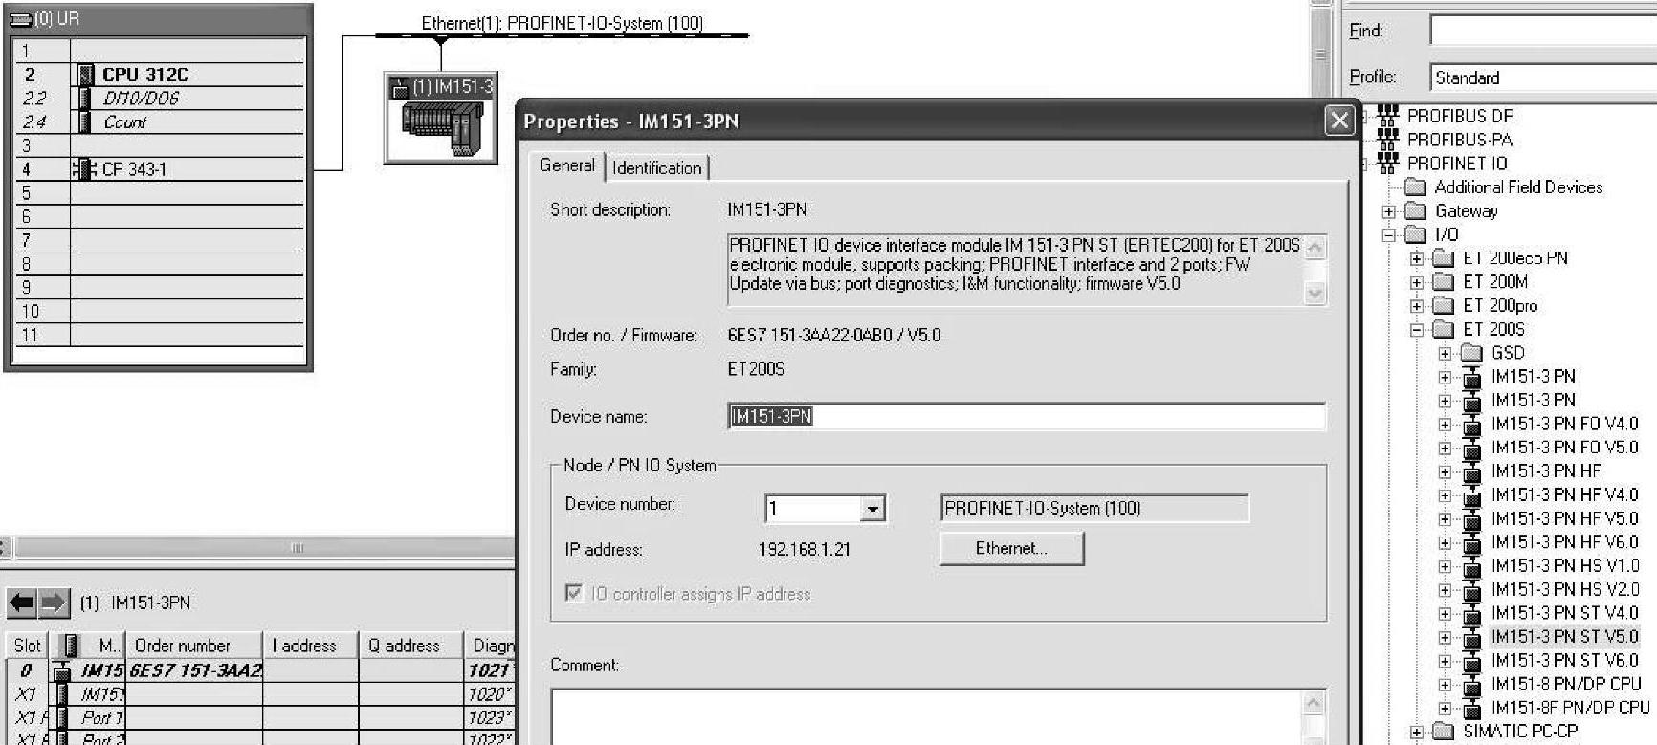The image size is (1657, 745).
Task: Close the Properties - IM151-3PN dialog
Action: point(1339,121)
